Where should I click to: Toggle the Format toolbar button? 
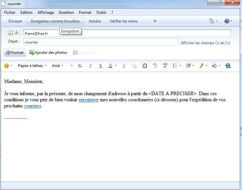[x=15, y=53]
